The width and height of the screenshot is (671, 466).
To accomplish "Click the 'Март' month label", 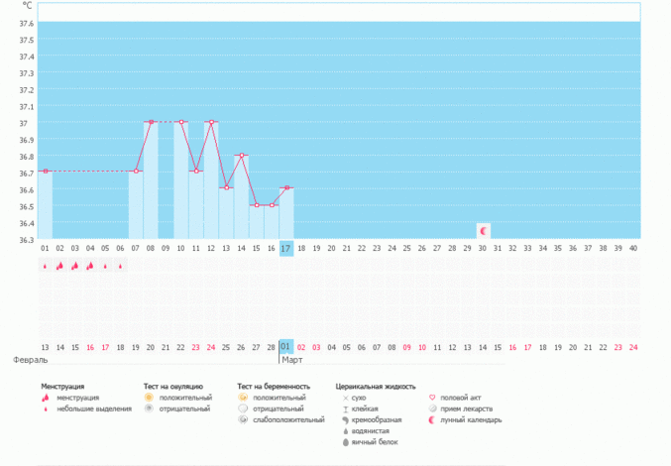I will 292,360.
